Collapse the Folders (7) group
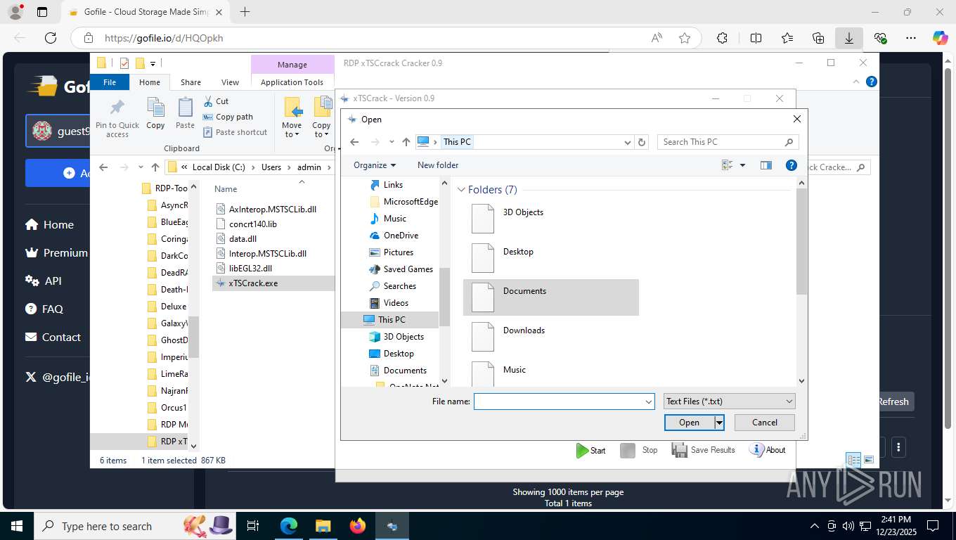956x540 pixels. pyautogui.click(x=462, y=190)
